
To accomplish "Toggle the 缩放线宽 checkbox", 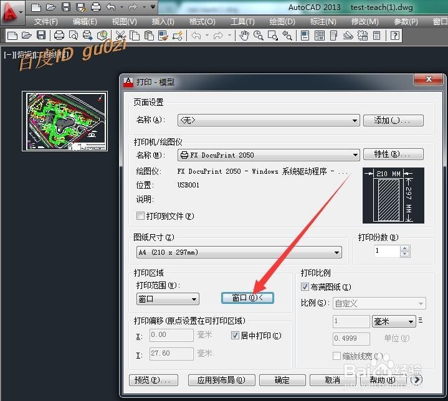I will point(337,356).
